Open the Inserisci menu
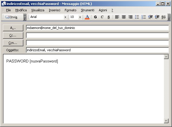 [55, 10]
